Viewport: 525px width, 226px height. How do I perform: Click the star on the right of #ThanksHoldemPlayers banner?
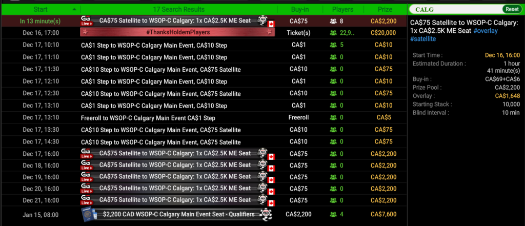[x=270, y=33]
